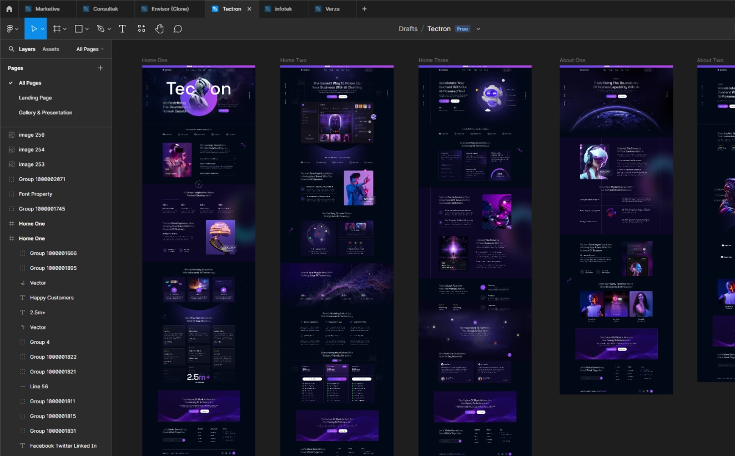Open a new tab with the plus button
Viewport: 735px width, 456px height.
point(364,9)
